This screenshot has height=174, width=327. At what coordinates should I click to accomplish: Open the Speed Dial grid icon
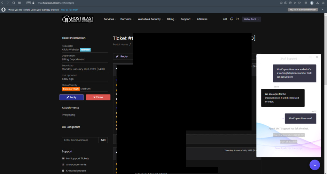pos(19,3)
